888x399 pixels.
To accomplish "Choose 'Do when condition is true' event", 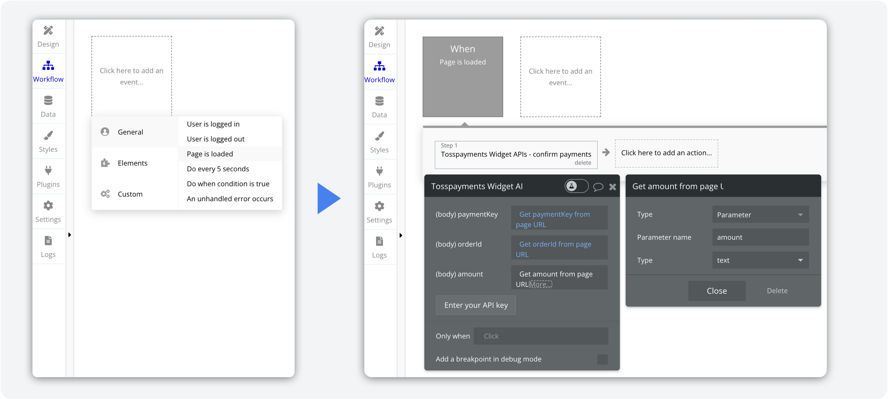I will (230, 184).
